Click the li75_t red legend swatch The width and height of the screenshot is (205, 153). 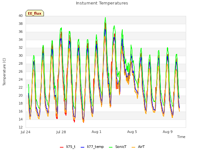pos(61,147)
